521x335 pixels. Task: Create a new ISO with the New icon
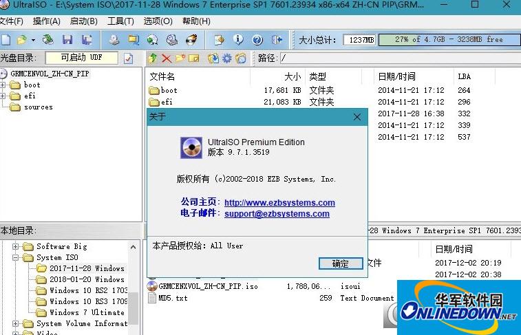pos(6,40)
